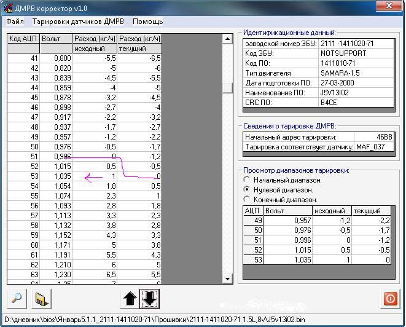This screenshot has width=406, height=327.
Task: Click the save firmware folder icon
Action: coord(42,299)
